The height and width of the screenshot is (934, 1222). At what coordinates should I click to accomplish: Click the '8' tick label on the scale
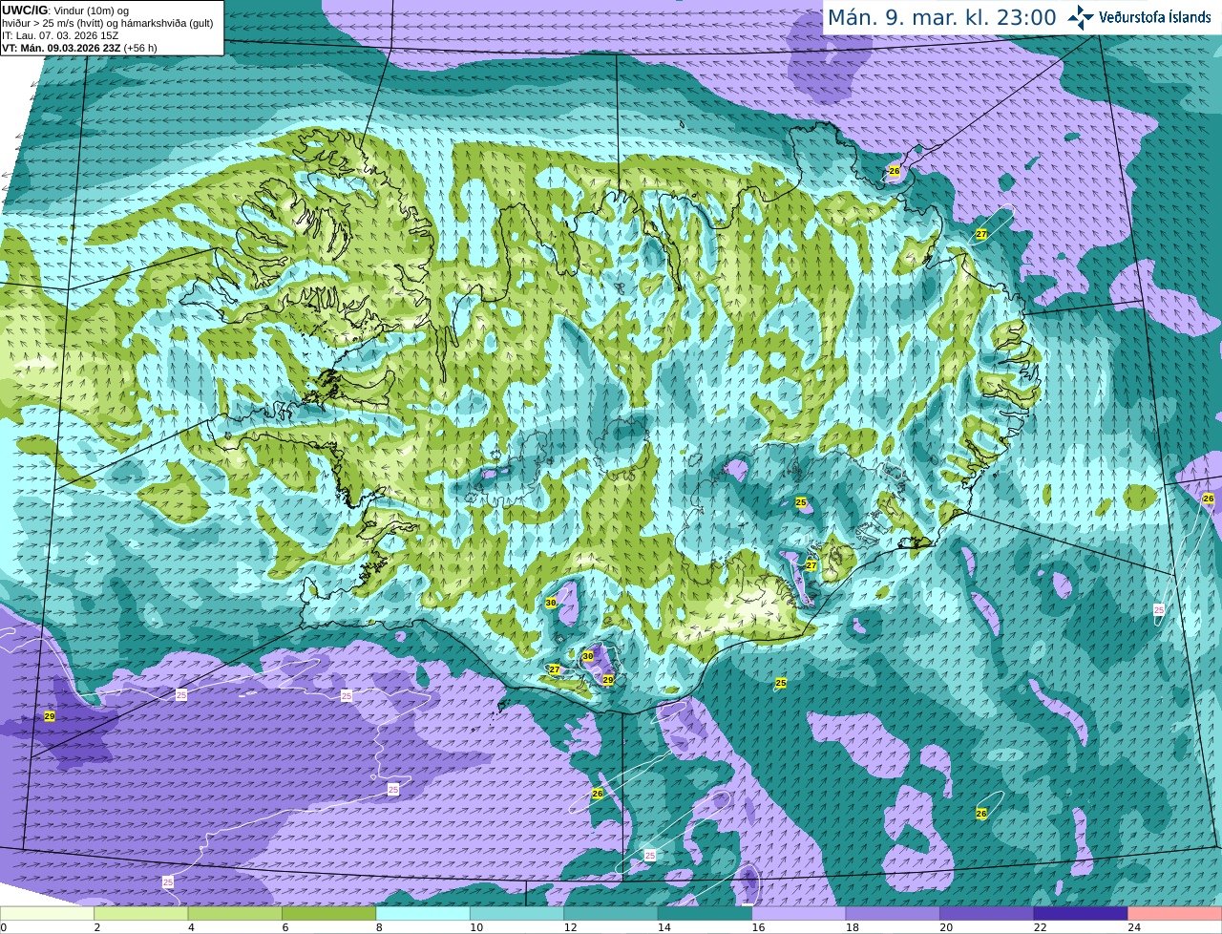click(x=379, y=927)
